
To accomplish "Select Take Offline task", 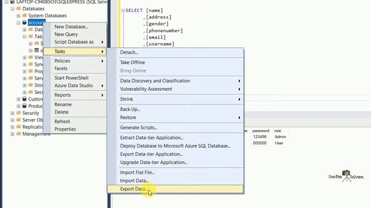I will (133, 62).
